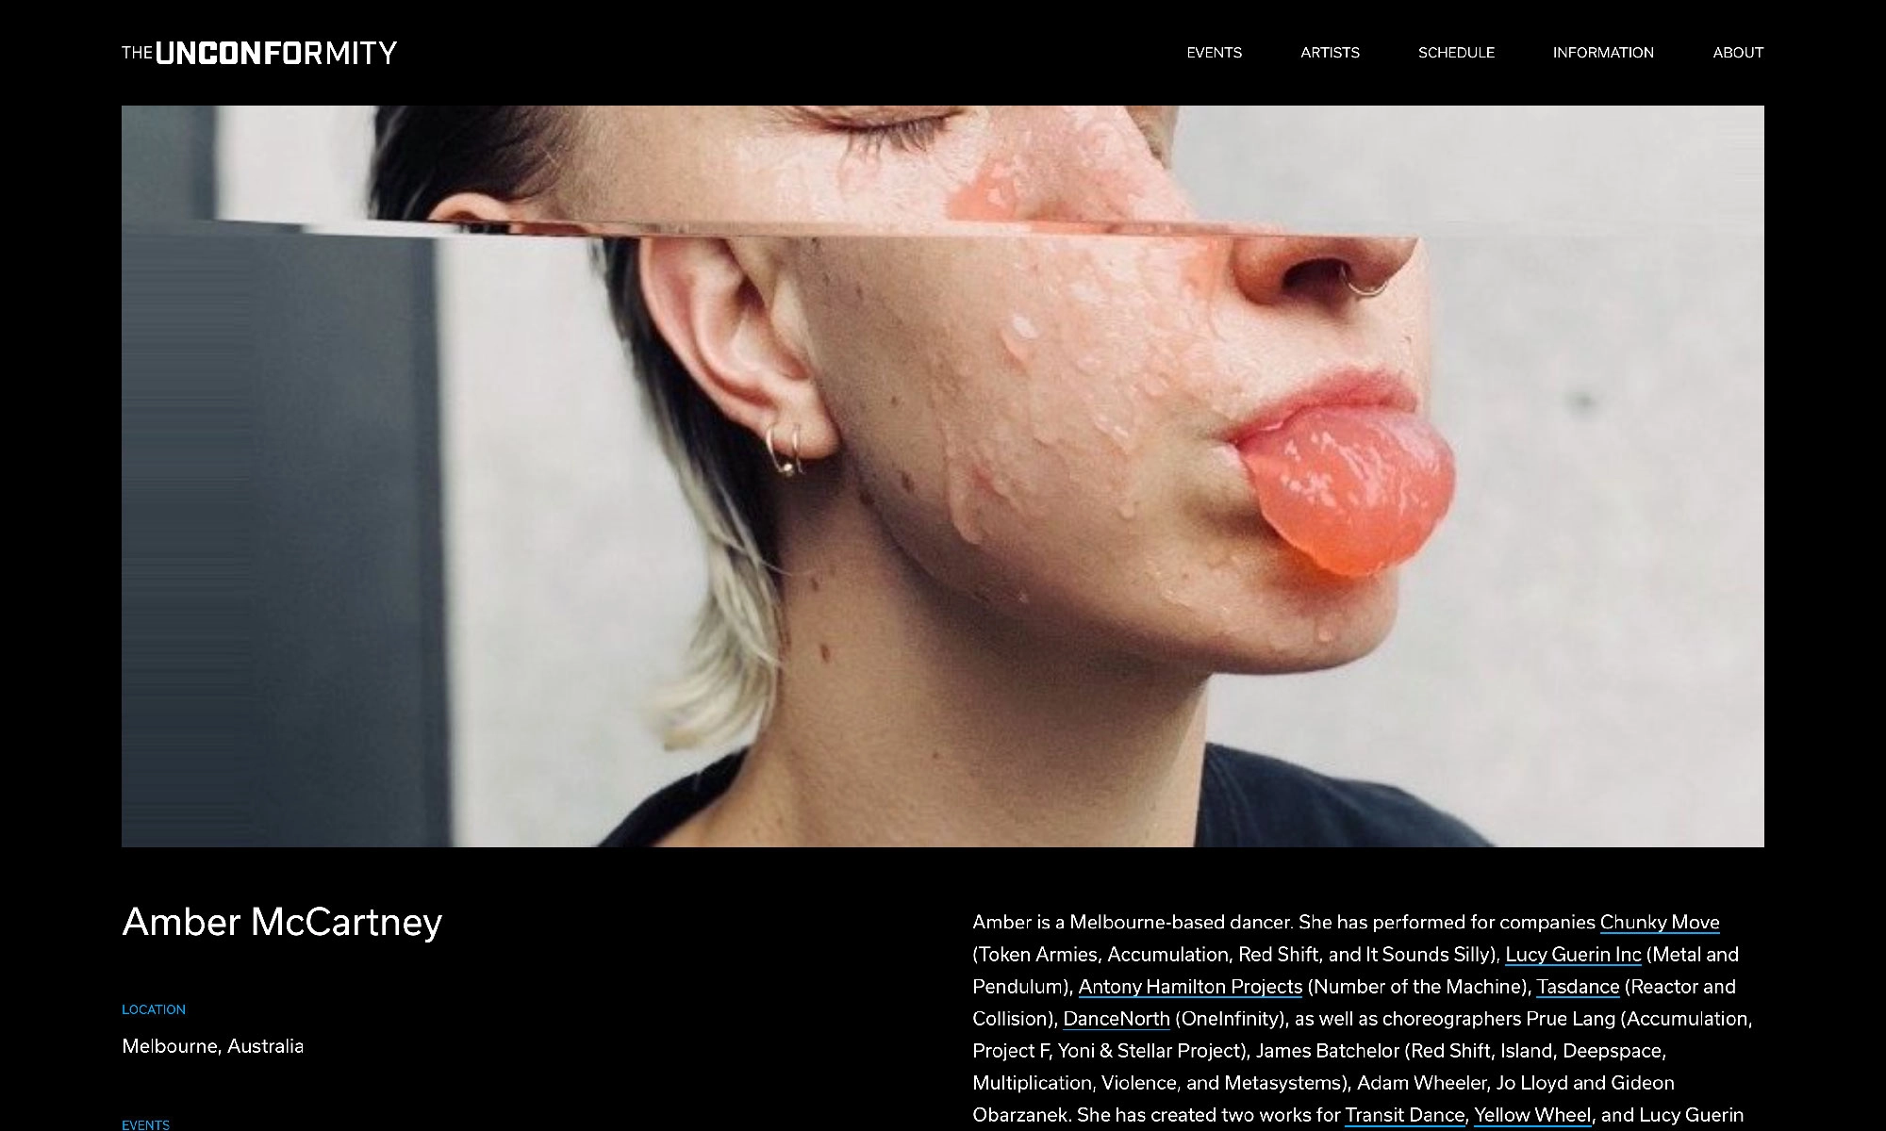This screenshot has width=1886, height=1131.
Task: Click the EVENTS section label
Action: point(145,1124)
